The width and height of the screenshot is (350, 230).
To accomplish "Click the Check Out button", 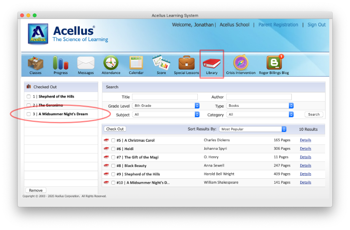I will [x=115, y=129].
